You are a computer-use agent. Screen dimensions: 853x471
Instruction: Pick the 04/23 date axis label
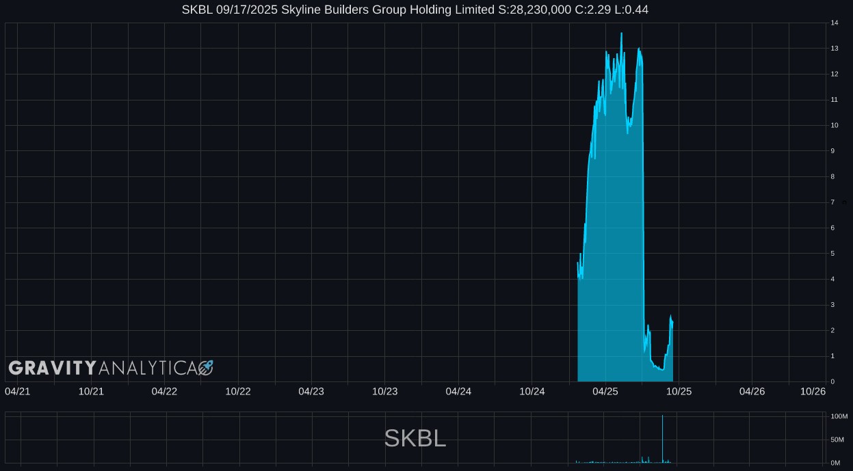(311, 391)
